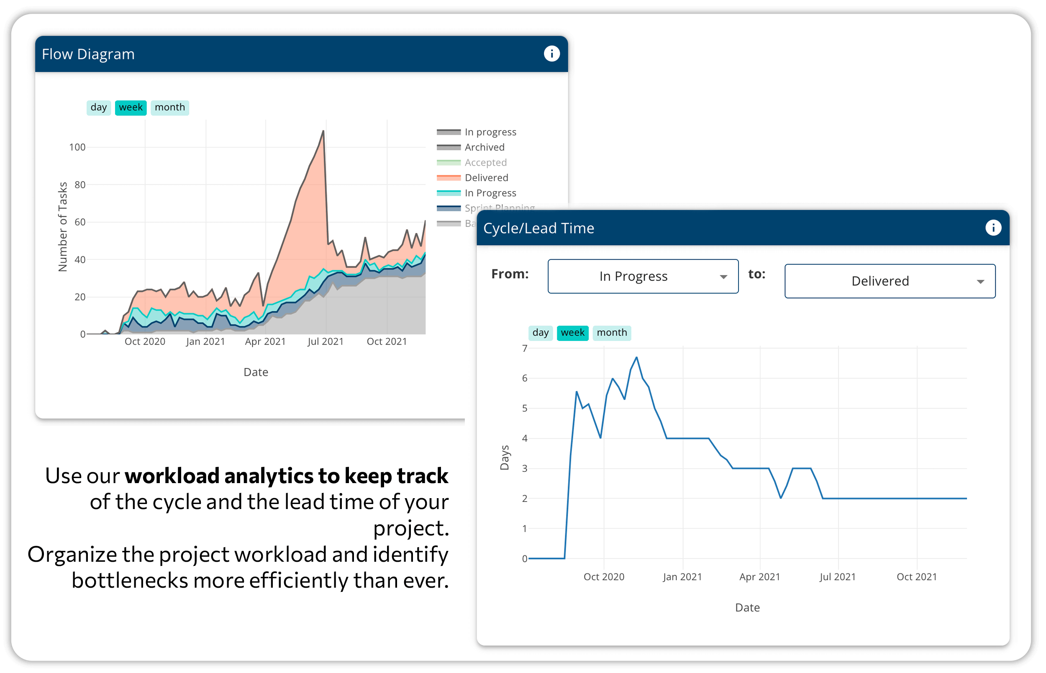This screenshot has width=1046, height=673.
Task: Switch Flow Diagram to day view
Action: 98,107
